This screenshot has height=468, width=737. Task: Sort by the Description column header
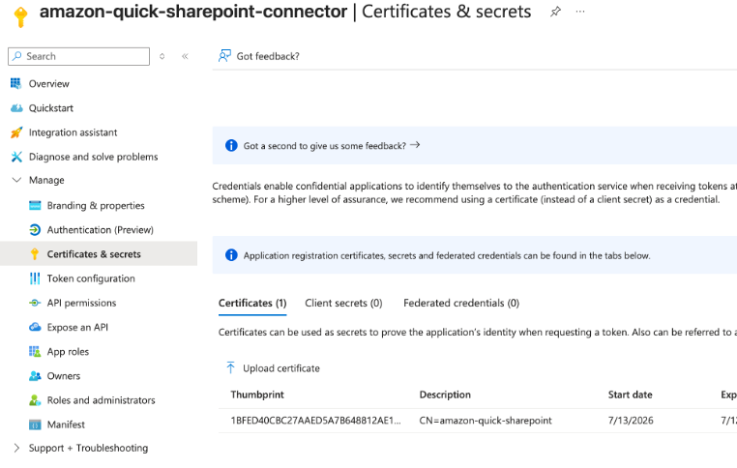(x=445, y=395)
